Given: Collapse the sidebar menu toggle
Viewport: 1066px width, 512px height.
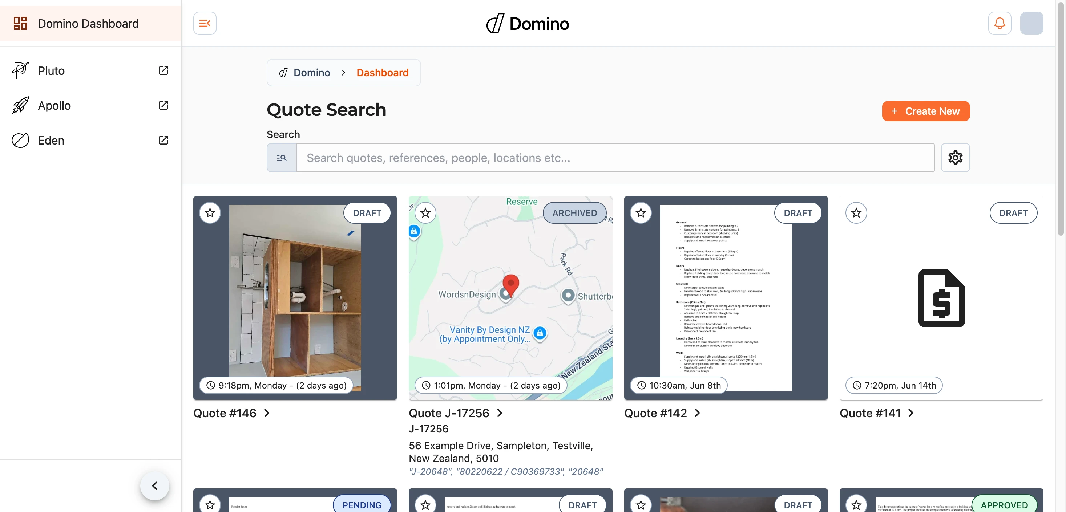Looking at the screenshot, I should click(x=205, y=23).
